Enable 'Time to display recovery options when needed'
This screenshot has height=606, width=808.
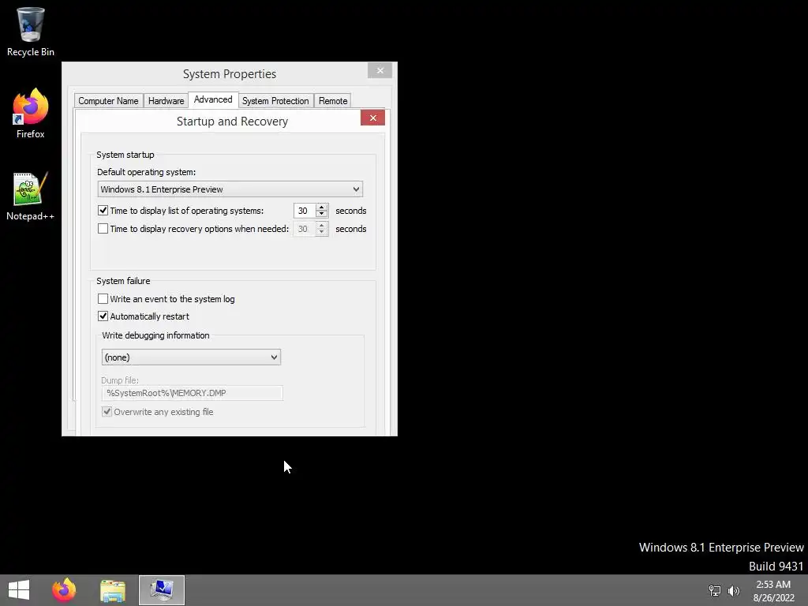(x=103, y=228)
